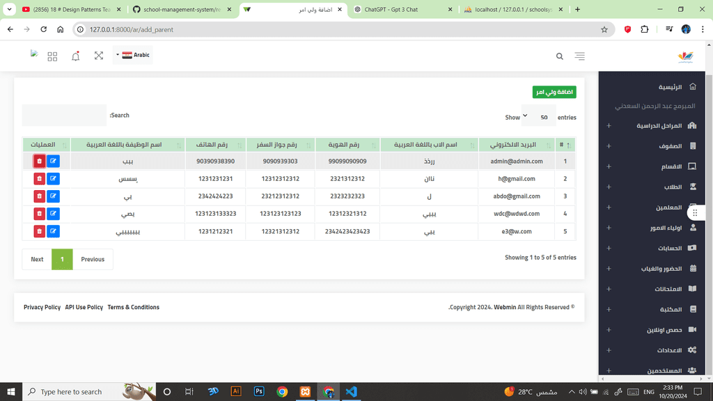Open the browser extensions puzzle icon
713x401 pixels.
coord(644,29)
